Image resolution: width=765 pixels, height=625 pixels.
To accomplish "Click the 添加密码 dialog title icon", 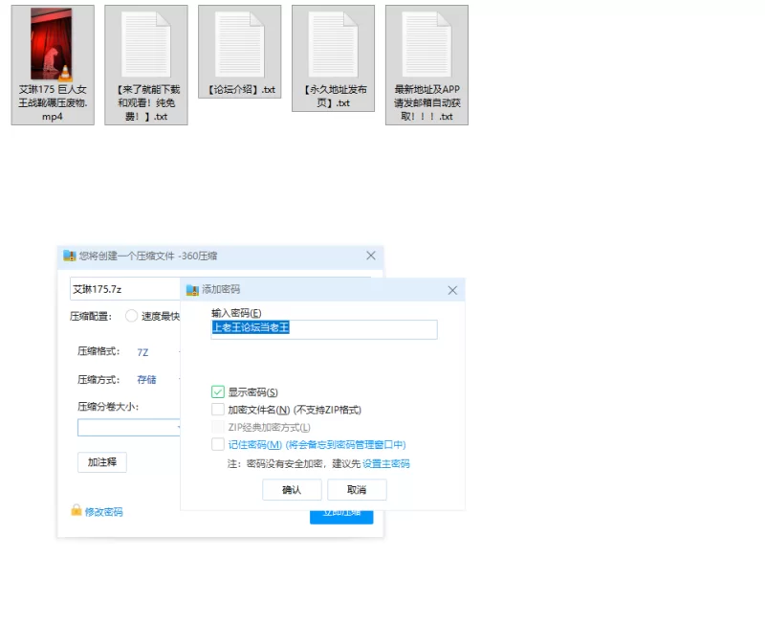I will point(192,289).
